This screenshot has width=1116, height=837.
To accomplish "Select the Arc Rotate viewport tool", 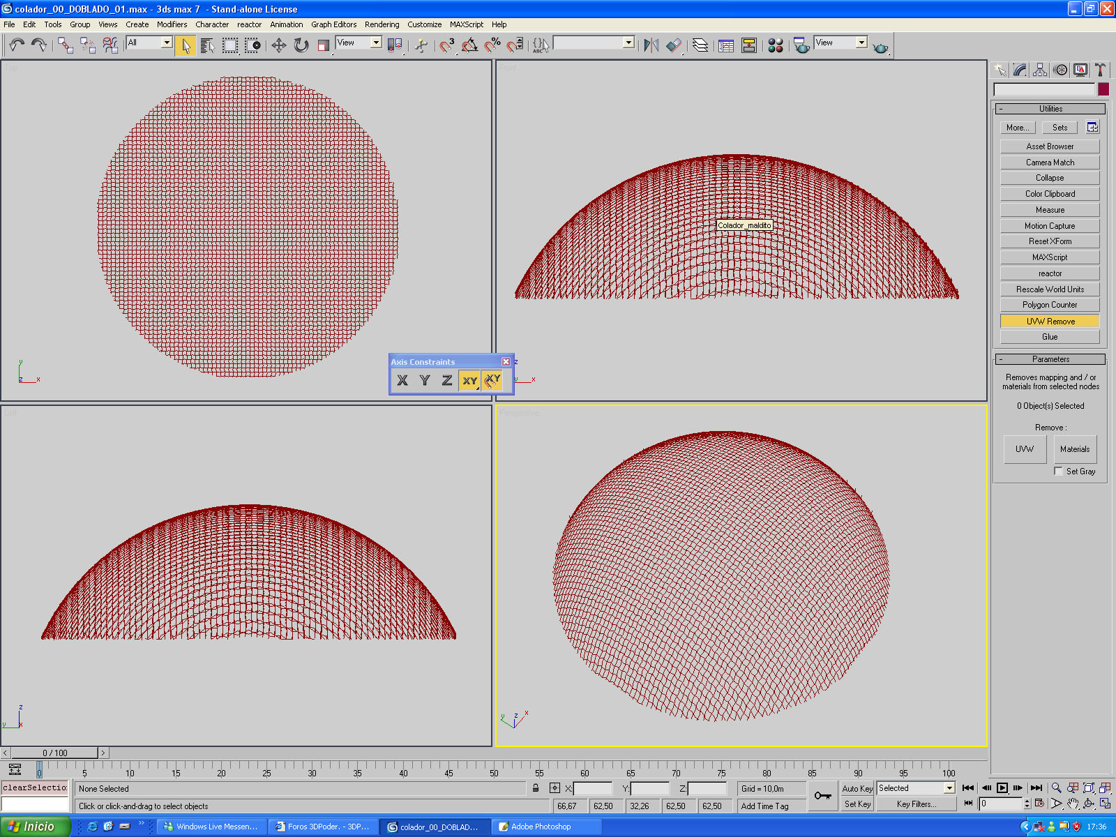I will click(1089, 804).
